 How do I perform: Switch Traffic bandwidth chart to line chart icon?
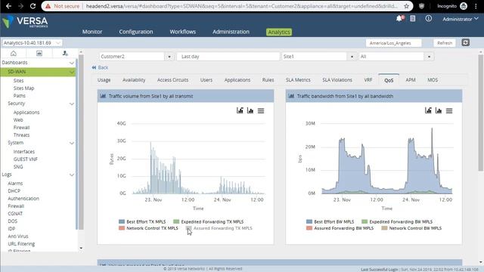(x=428, y=110)
